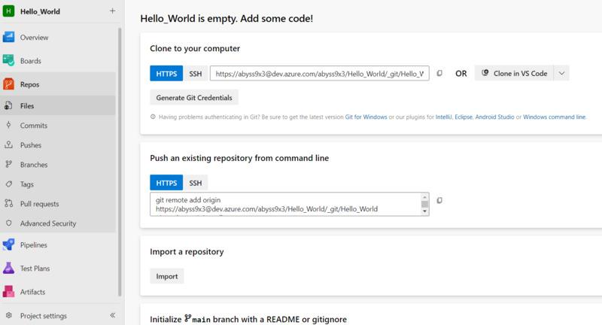The width and height of the screenshot is (602, 325).
Task: Click the Pipelines rocket icon
Action: click(8, 245)
